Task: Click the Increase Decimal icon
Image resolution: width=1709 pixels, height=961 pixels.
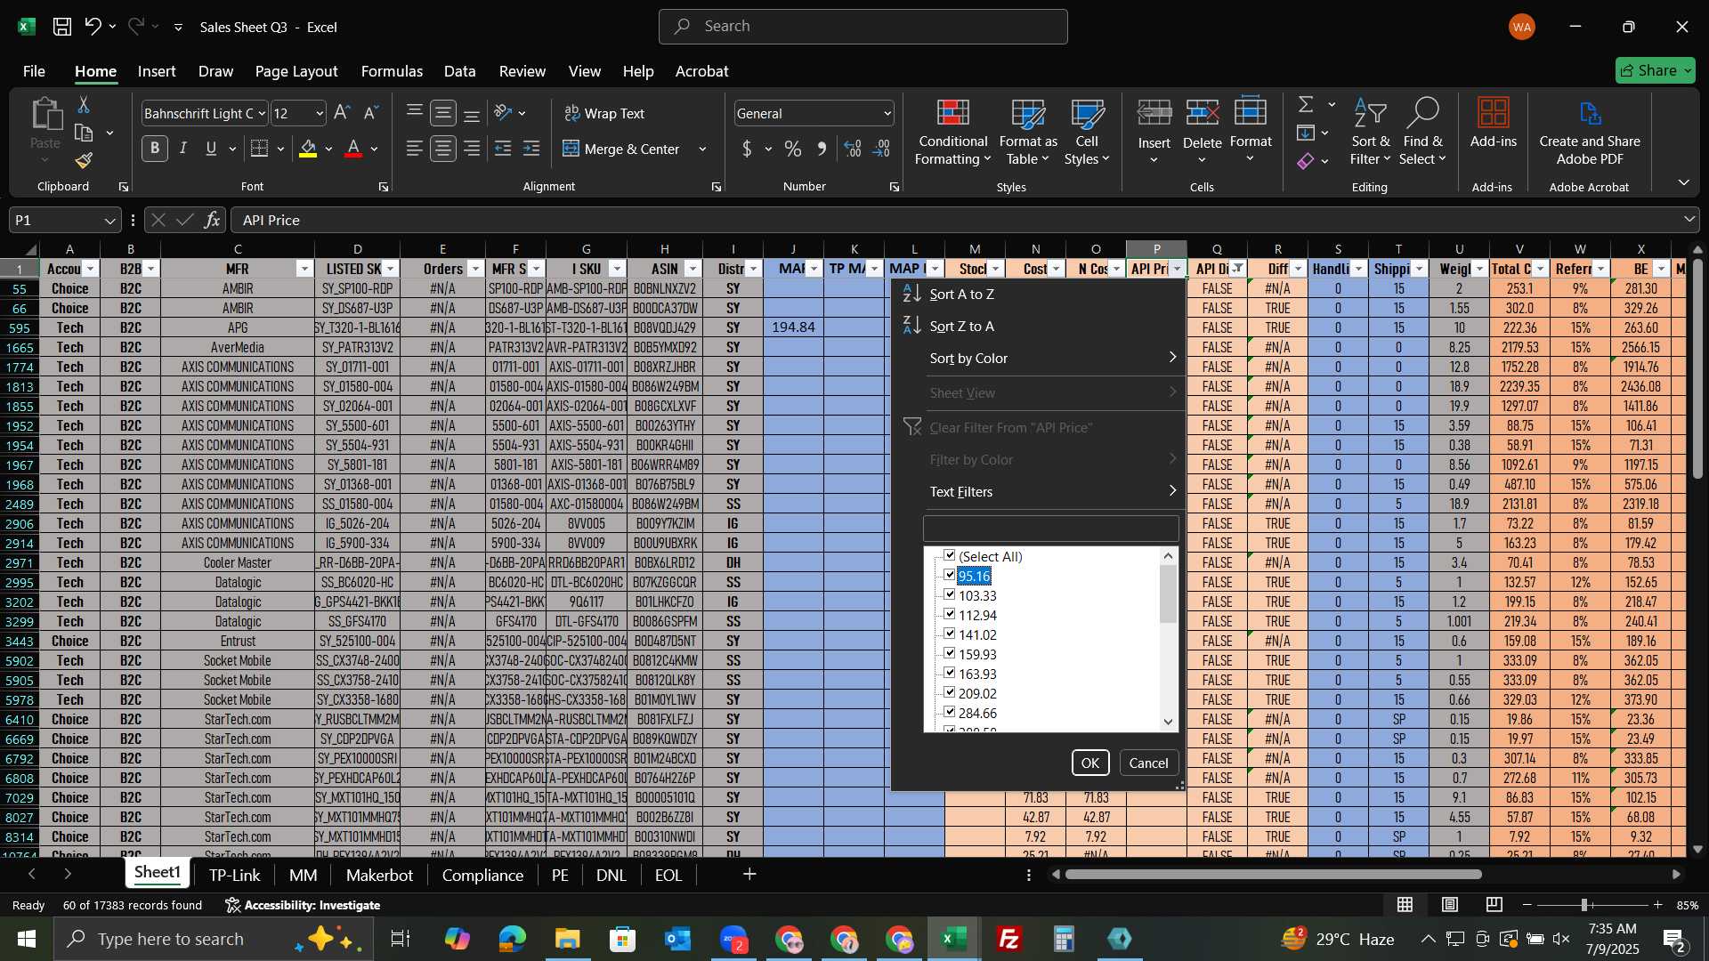Action: point(852,149)
